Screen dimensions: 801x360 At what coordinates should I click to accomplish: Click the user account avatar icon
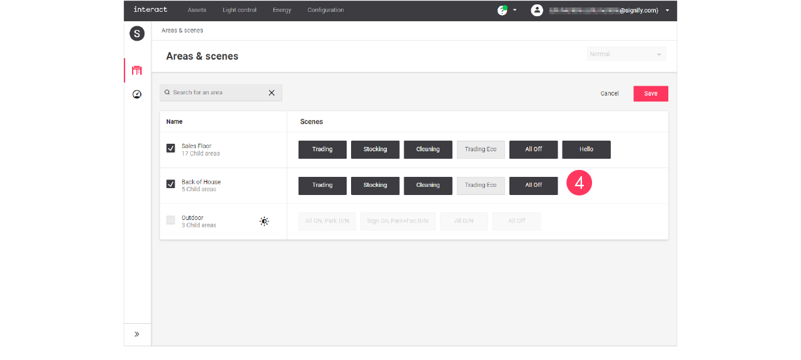click(536, 11)
